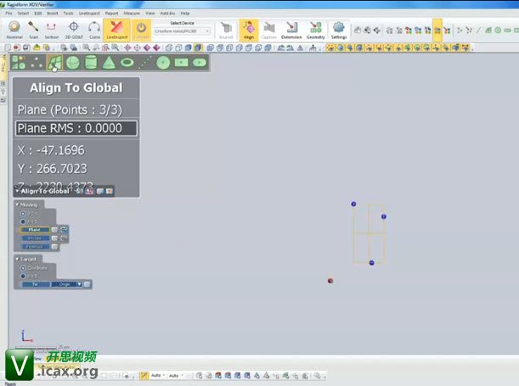Viewport: 519px width, 386px height.
Task: Select the dotted line feature icon
Action: click(x=145, y=63)
